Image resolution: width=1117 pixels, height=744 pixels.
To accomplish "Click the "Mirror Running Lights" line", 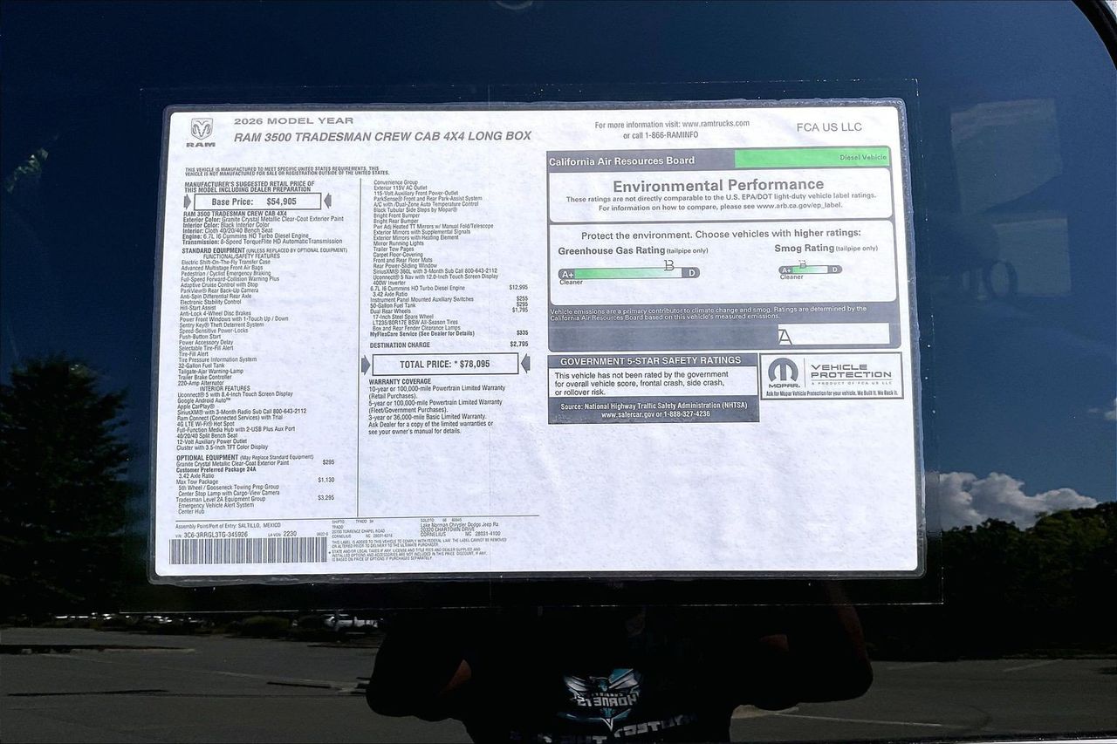I will click(x=400, y=242).
